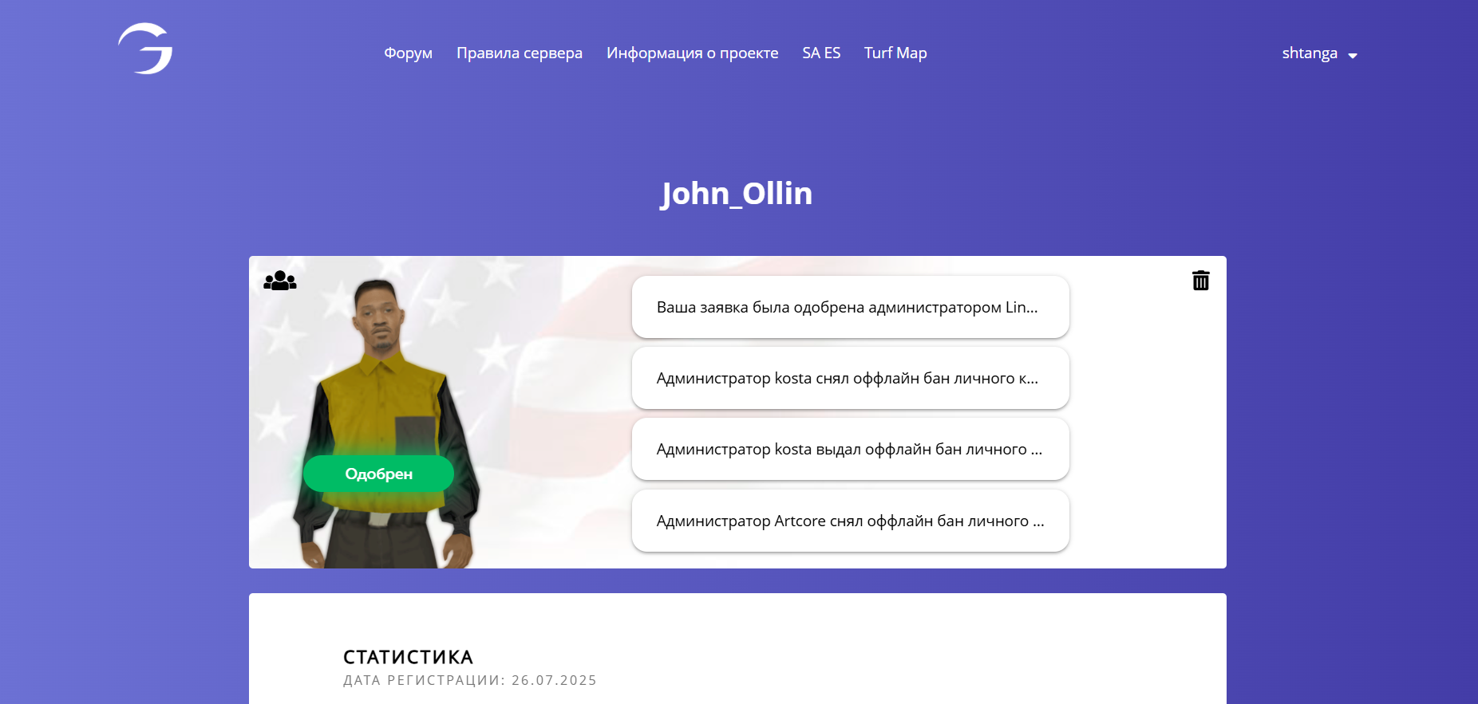Click the John_Ollin profile heading
The image size is (1478, 704).
point(737,194)
